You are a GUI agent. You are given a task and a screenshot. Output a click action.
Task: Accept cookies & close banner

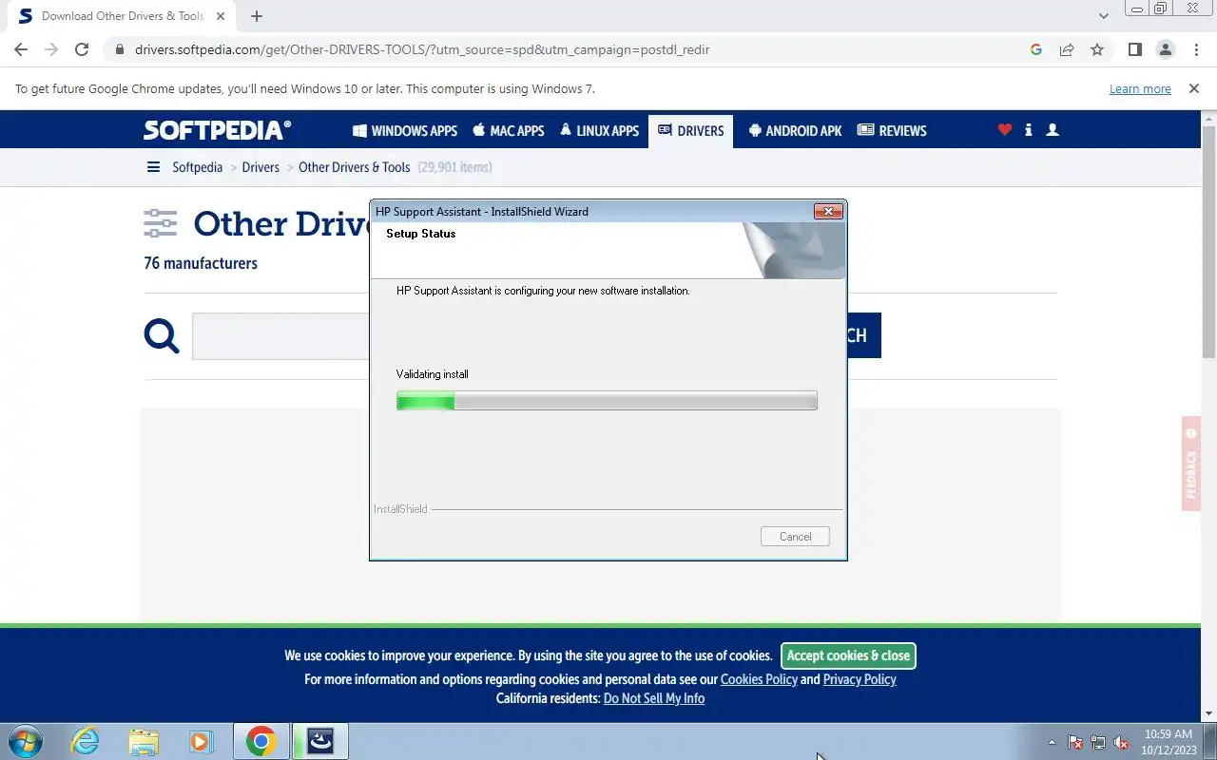[848, 655]
